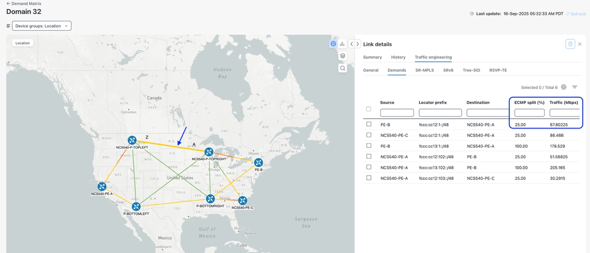
Task: Click the 86.466 traffic value
Action: coord(556,135)
